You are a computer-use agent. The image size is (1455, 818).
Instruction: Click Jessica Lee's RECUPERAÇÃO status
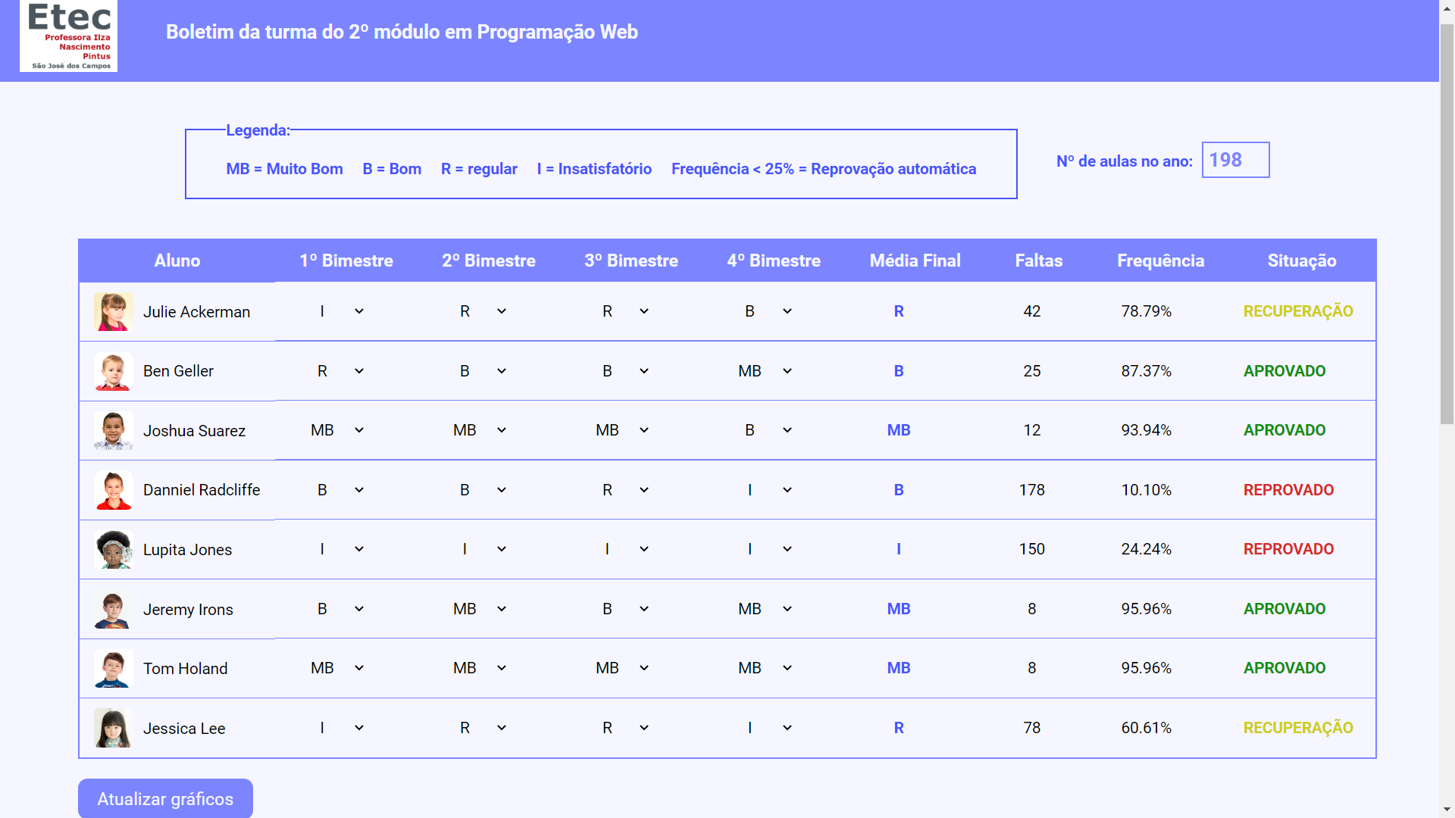coord(1297,728)
